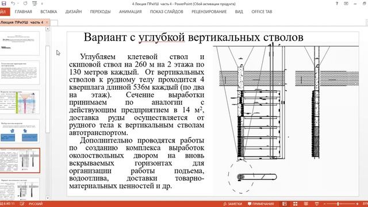Open the undo history dropdown arrow
368x207 pixels.
coord(18,4)
